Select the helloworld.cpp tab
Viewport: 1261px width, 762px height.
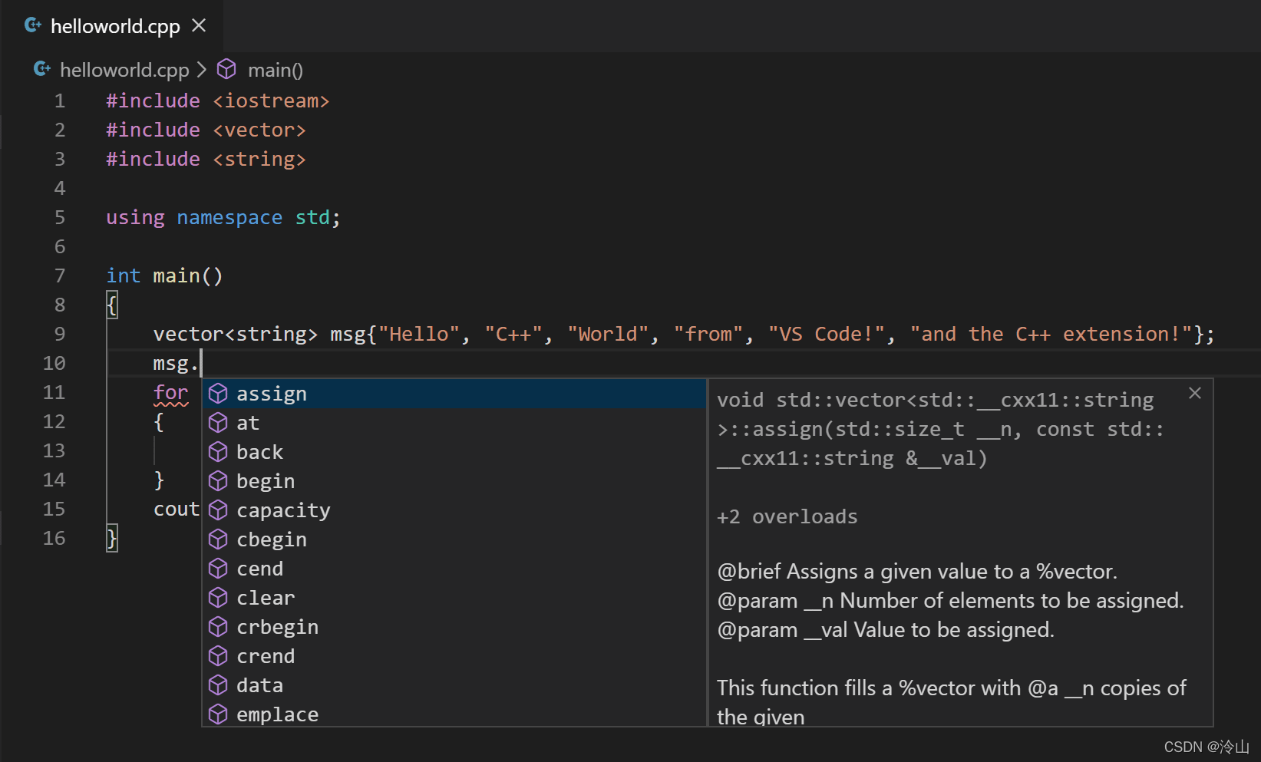coord(112,26)
